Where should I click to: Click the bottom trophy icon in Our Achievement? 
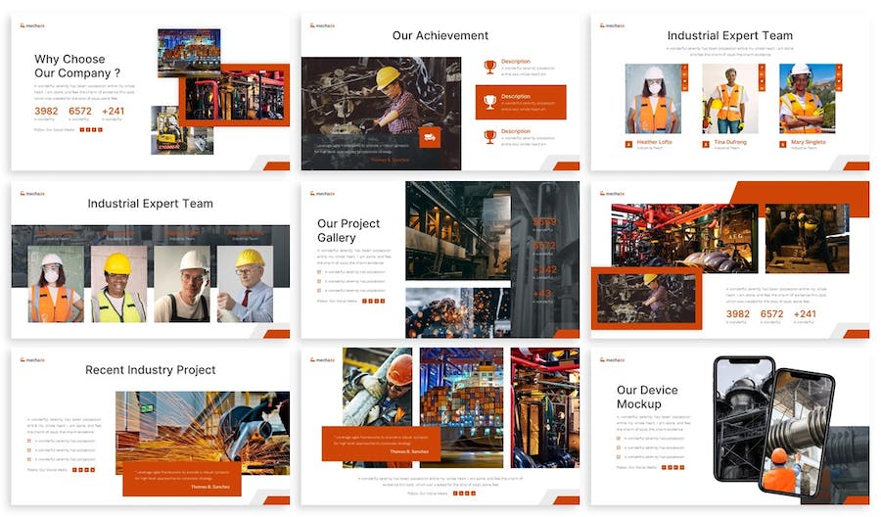pyautogui.click(x=489, y=136)
